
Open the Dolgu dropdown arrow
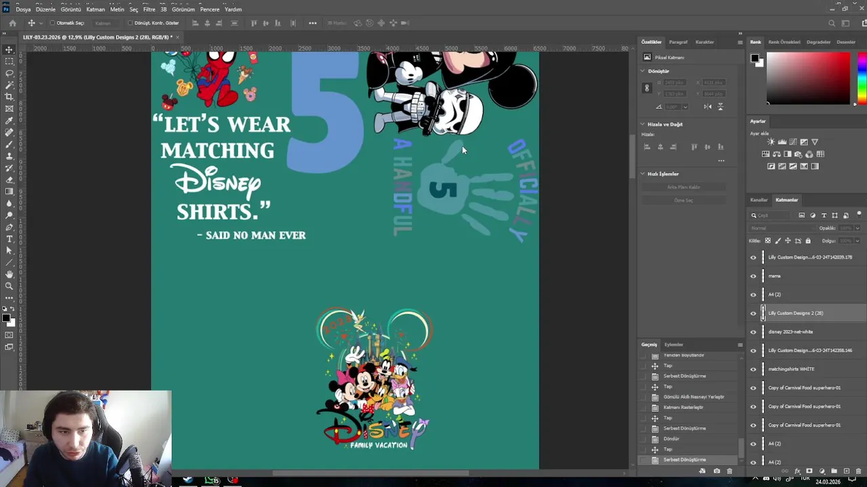(x=858, y=241)
